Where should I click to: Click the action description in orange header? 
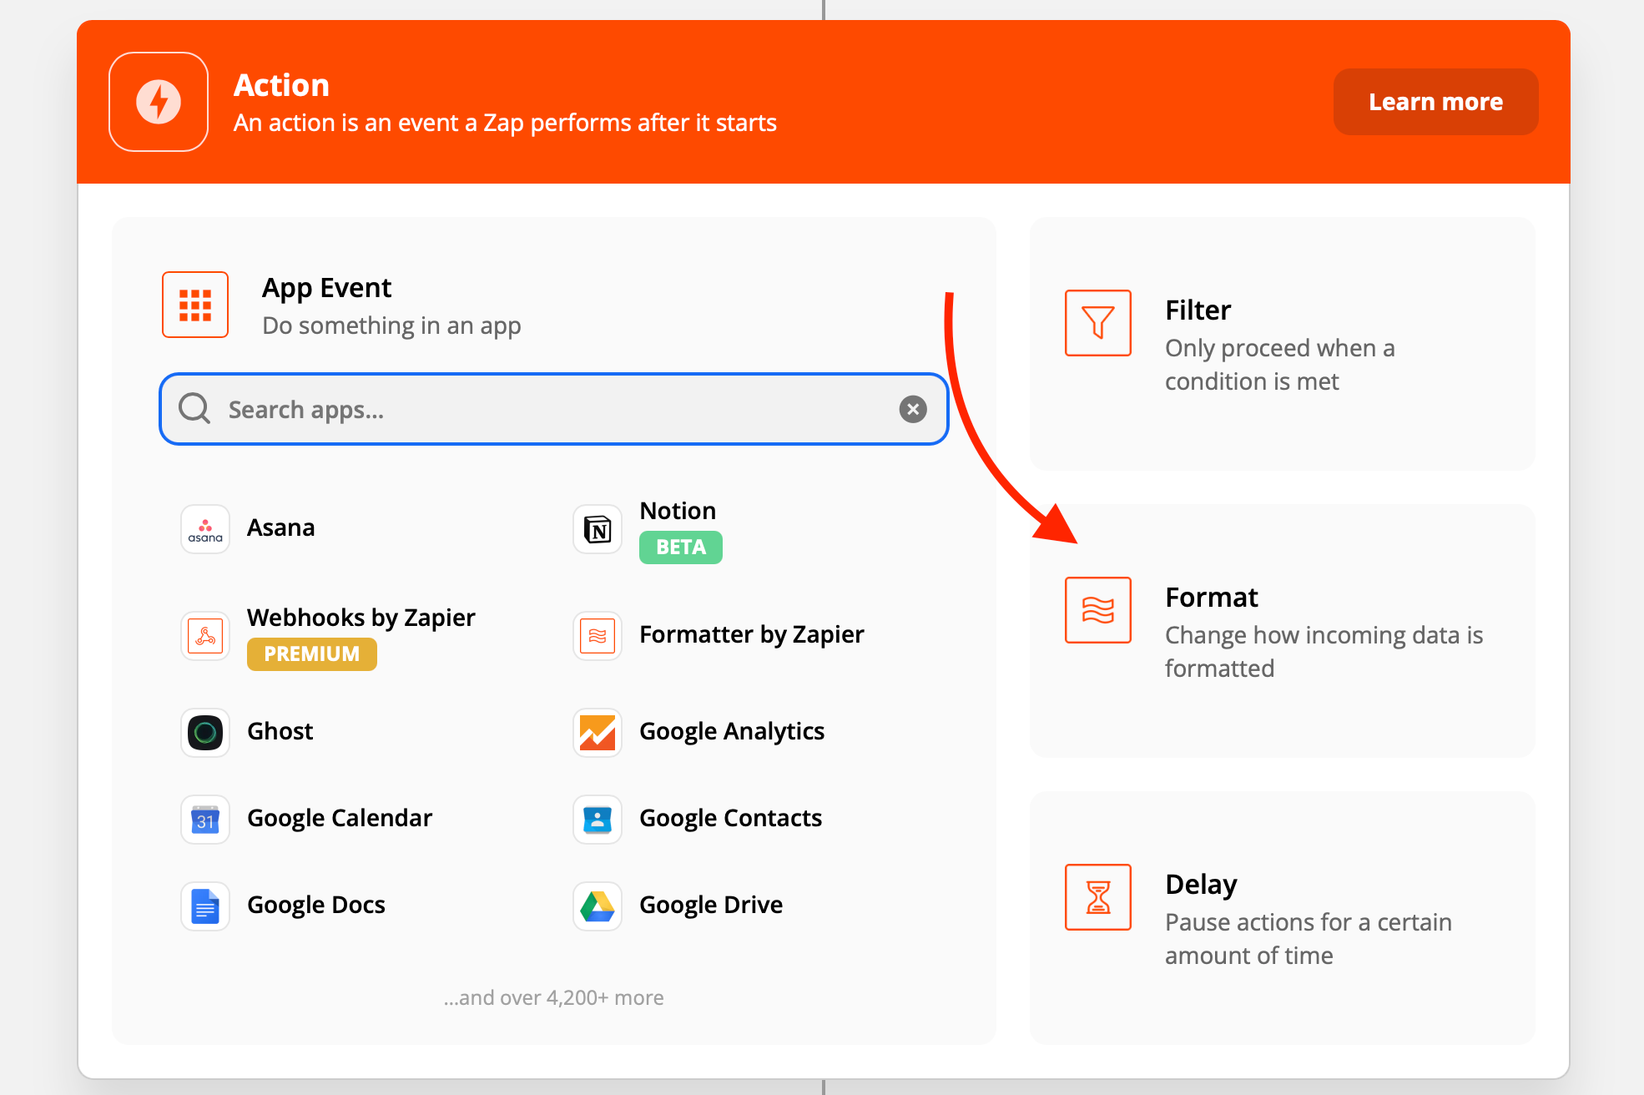pos(505,123)
